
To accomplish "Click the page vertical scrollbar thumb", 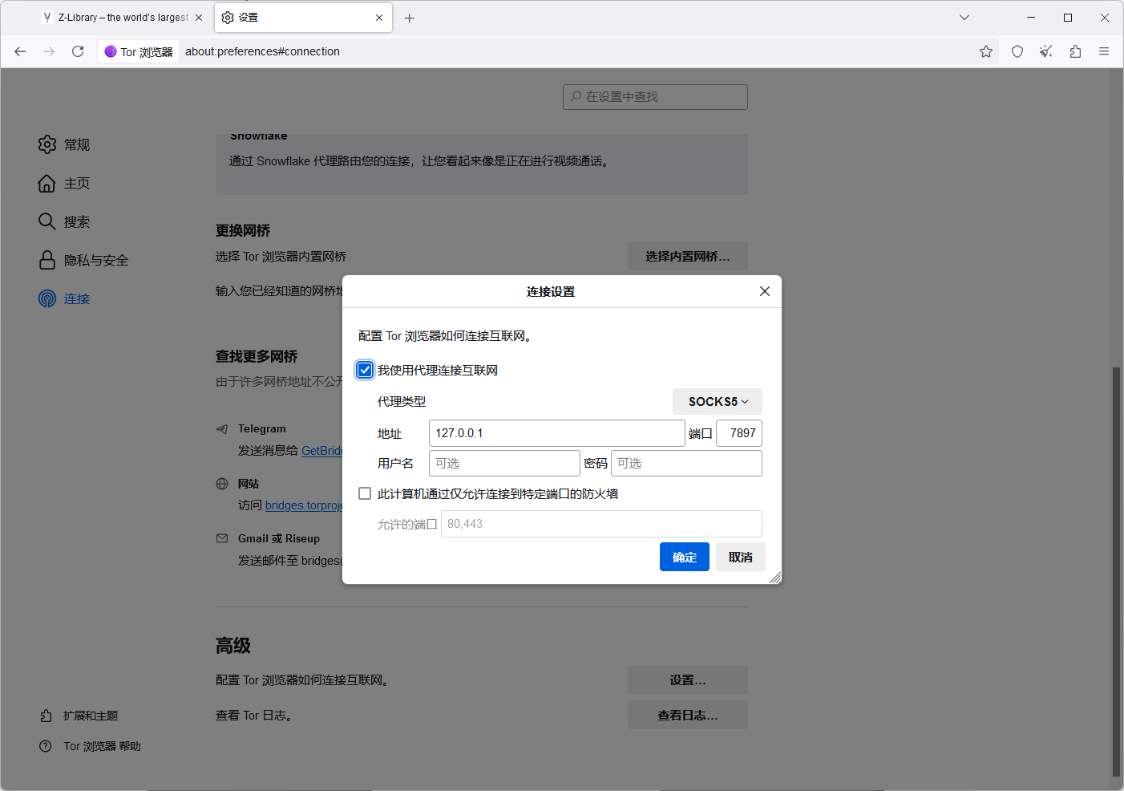I will (1116, 572).
